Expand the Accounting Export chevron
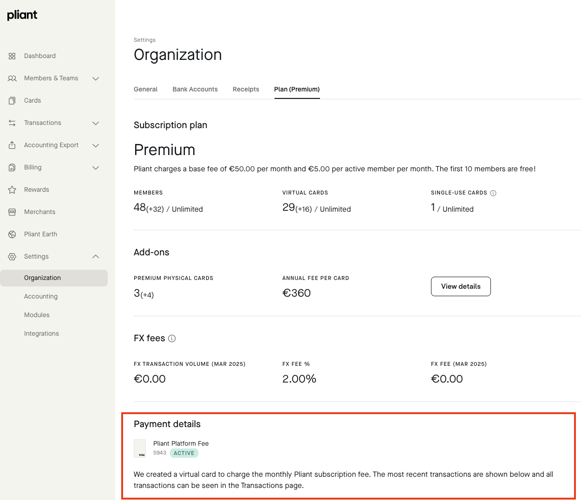 (x=96, y=145)
